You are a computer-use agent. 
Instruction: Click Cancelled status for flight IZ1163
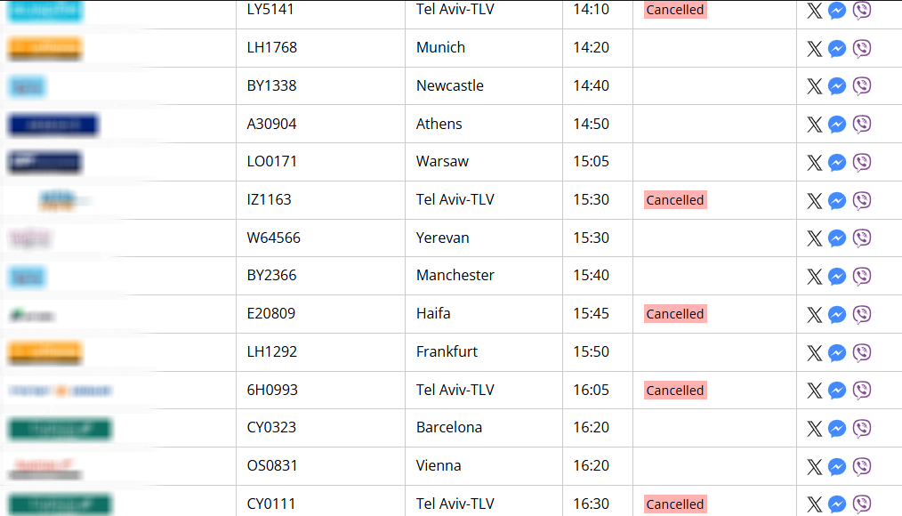675,199
